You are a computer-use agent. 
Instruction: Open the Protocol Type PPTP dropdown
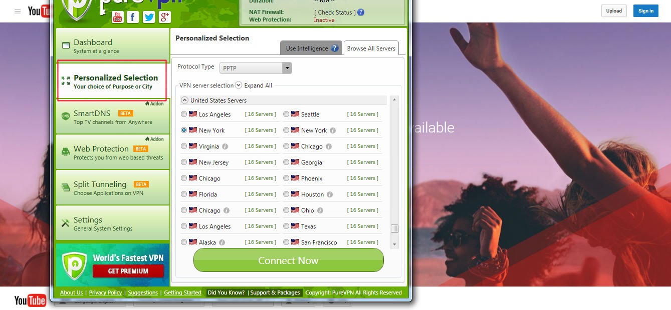tap(256, 67)
